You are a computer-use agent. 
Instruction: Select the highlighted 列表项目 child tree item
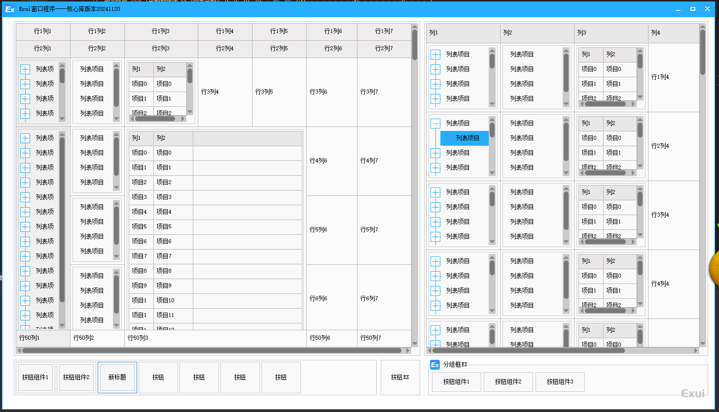464,138
